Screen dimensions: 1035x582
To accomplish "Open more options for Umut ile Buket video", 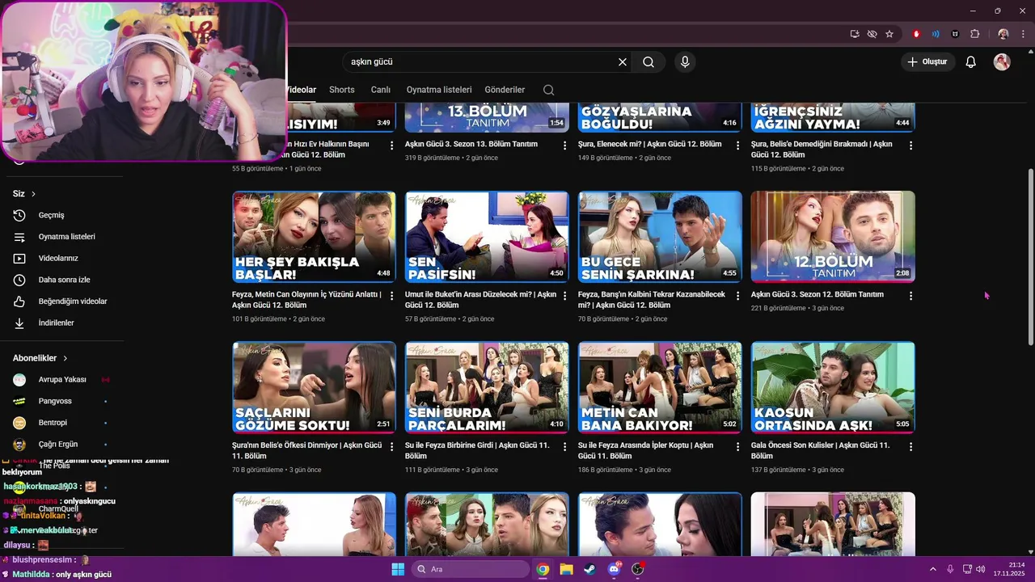I will point(565,296).
